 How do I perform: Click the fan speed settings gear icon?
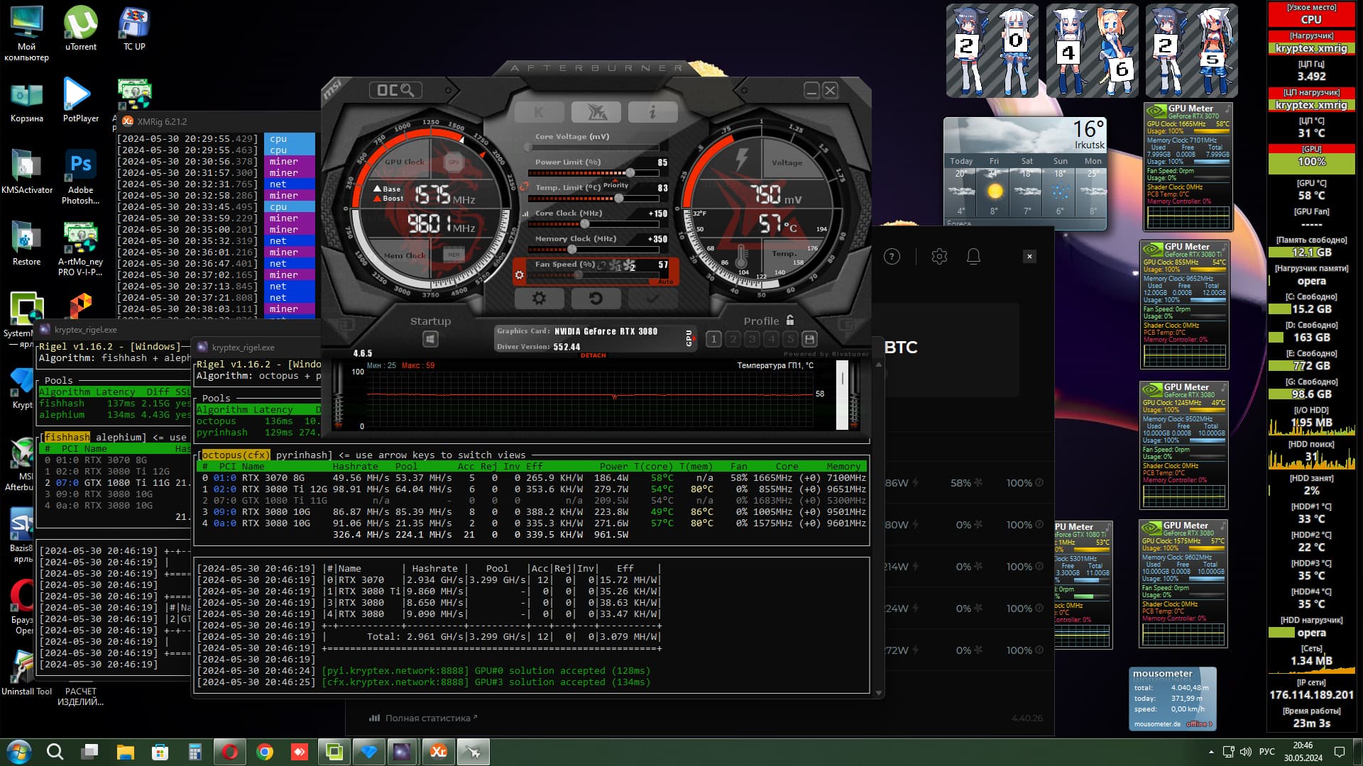point(520,275)
